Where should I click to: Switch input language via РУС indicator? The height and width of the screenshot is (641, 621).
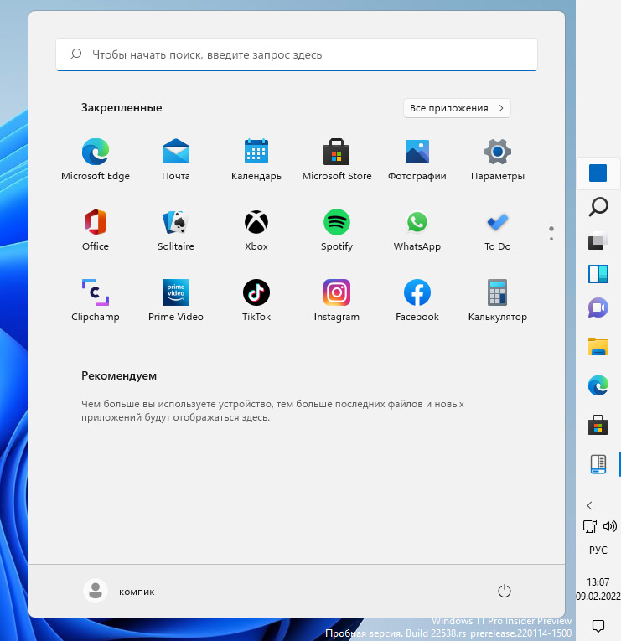coord(598,551)
